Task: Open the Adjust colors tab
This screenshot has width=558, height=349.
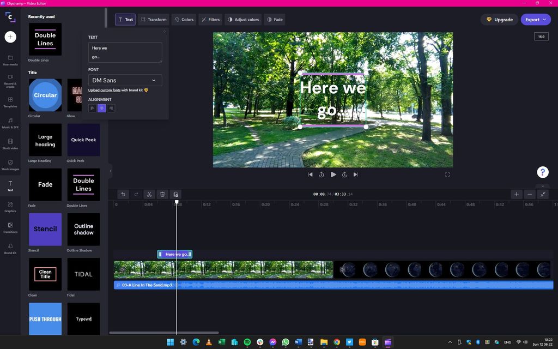Action: pos(243,20)
